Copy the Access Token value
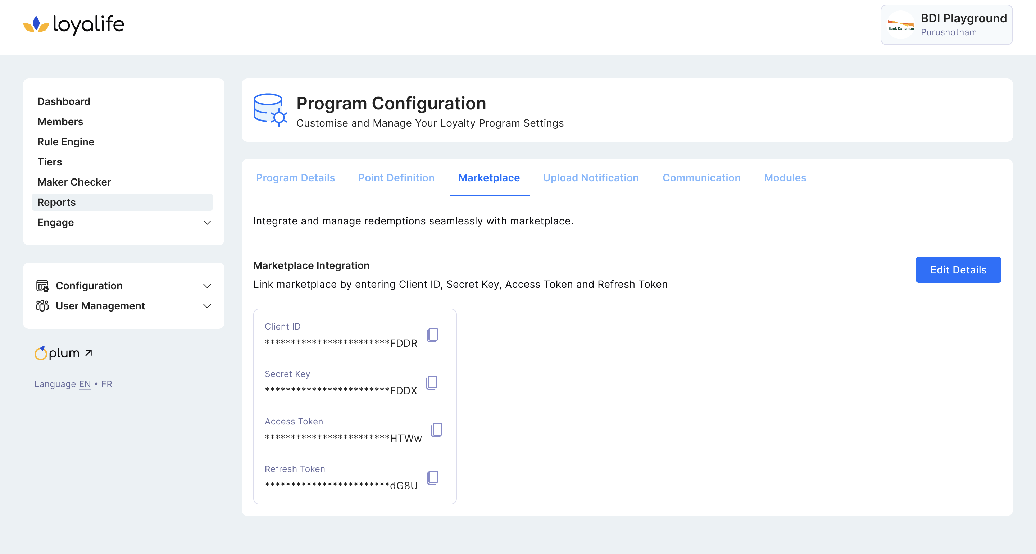The height and width of the screenshot is (554, 1036). (x=436, y=430)
